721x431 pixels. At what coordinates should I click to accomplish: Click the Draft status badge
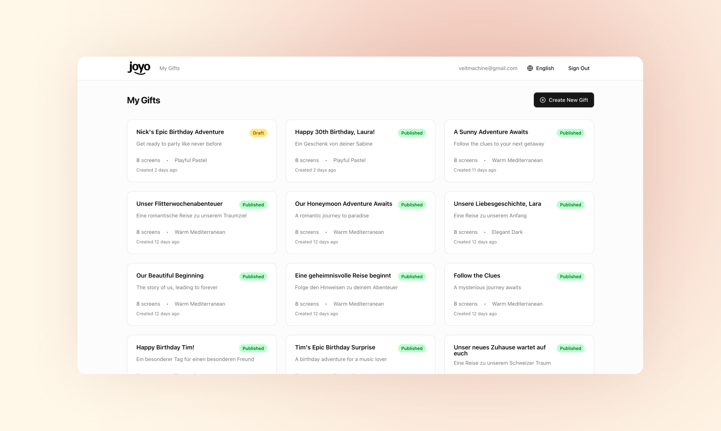258,133
